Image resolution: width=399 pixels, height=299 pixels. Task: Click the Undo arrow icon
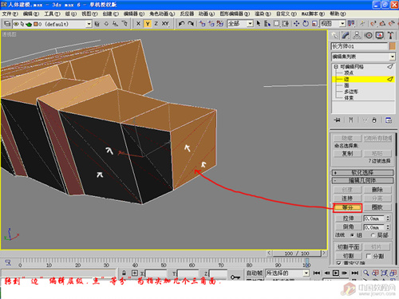(x=181, y=24)
